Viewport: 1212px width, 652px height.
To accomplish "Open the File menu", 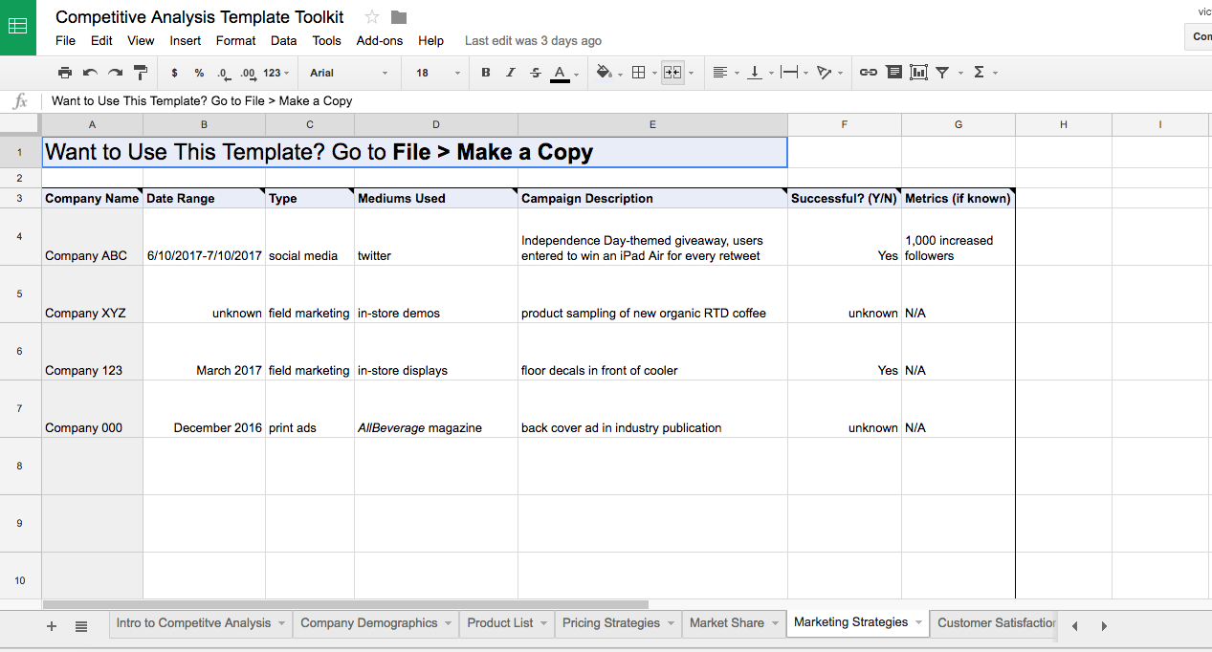I will (65, 40).
